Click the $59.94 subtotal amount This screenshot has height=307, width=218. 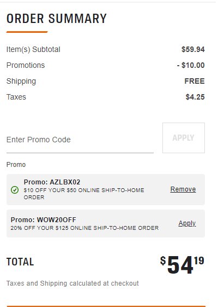[x=193, y=49]
